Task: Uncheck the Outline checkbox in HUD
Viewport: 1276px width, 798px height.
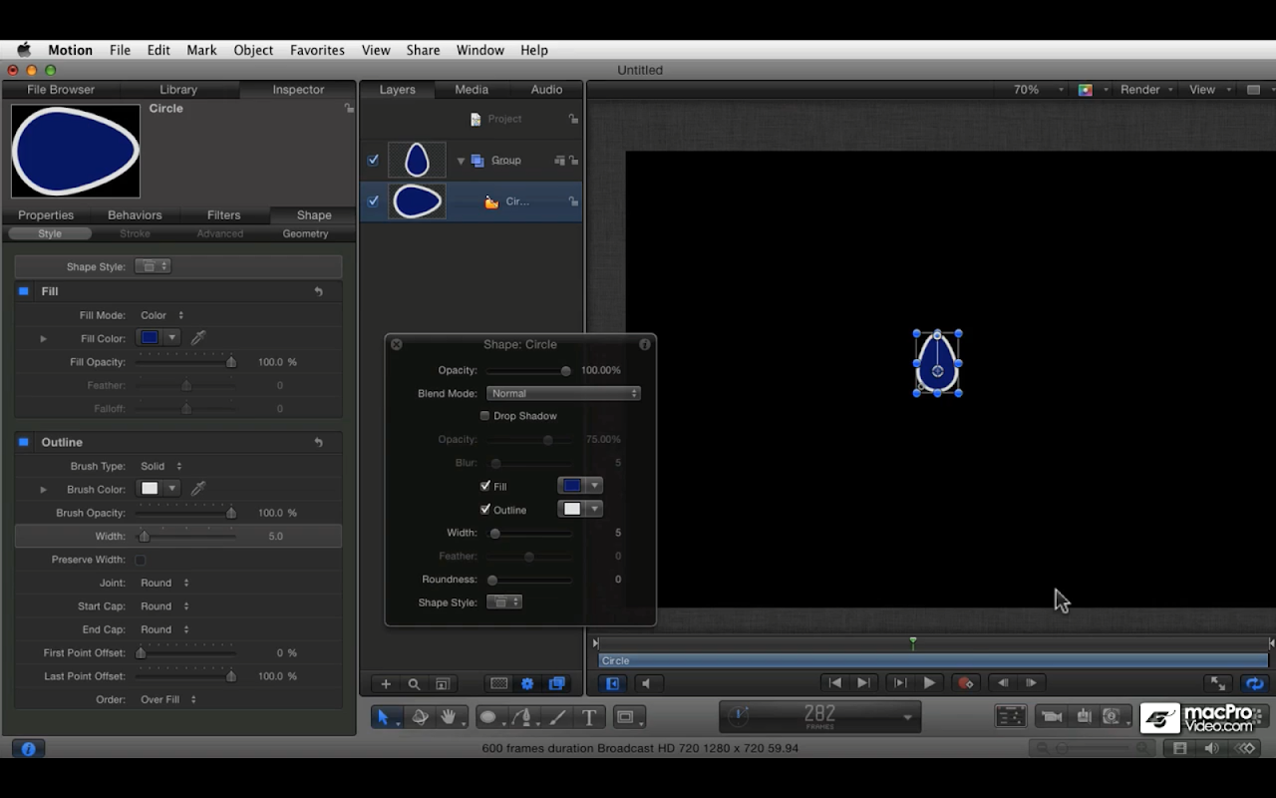Action: [x=485, y=510]
